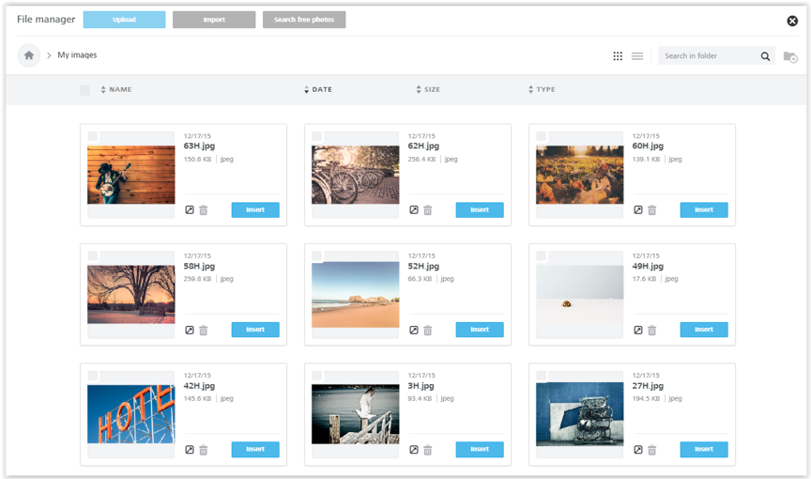Image resolution: width=811 pixels, height=479 pixels.
Task: Select the 63H.jpg checkbox
Action: tap(93, 137)
